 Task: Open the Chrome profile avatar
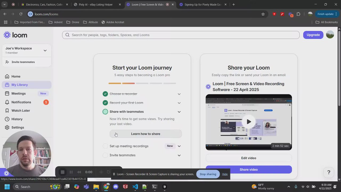[x=310, y=14]
